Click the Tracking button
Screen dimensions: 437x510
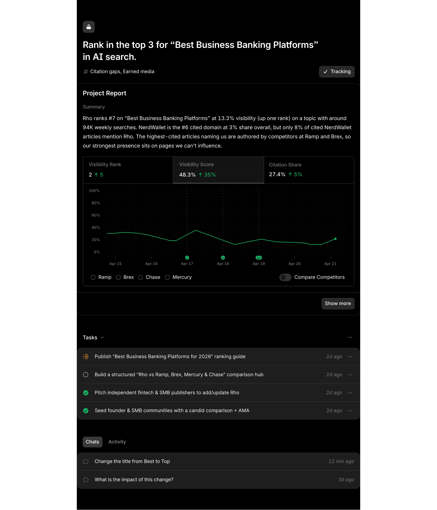[x=337, y=72]
